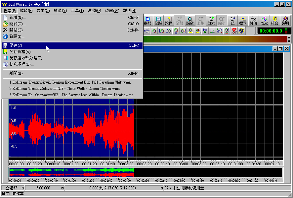
Task: Click the 選放 (view selection) toolbar icon
Action: [190, 21]
